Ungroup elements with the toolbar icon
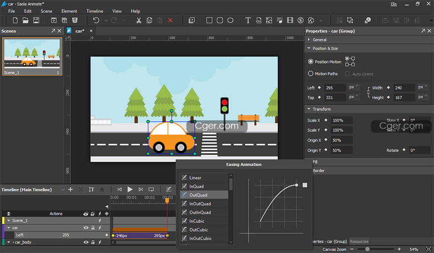 point(350,20)
